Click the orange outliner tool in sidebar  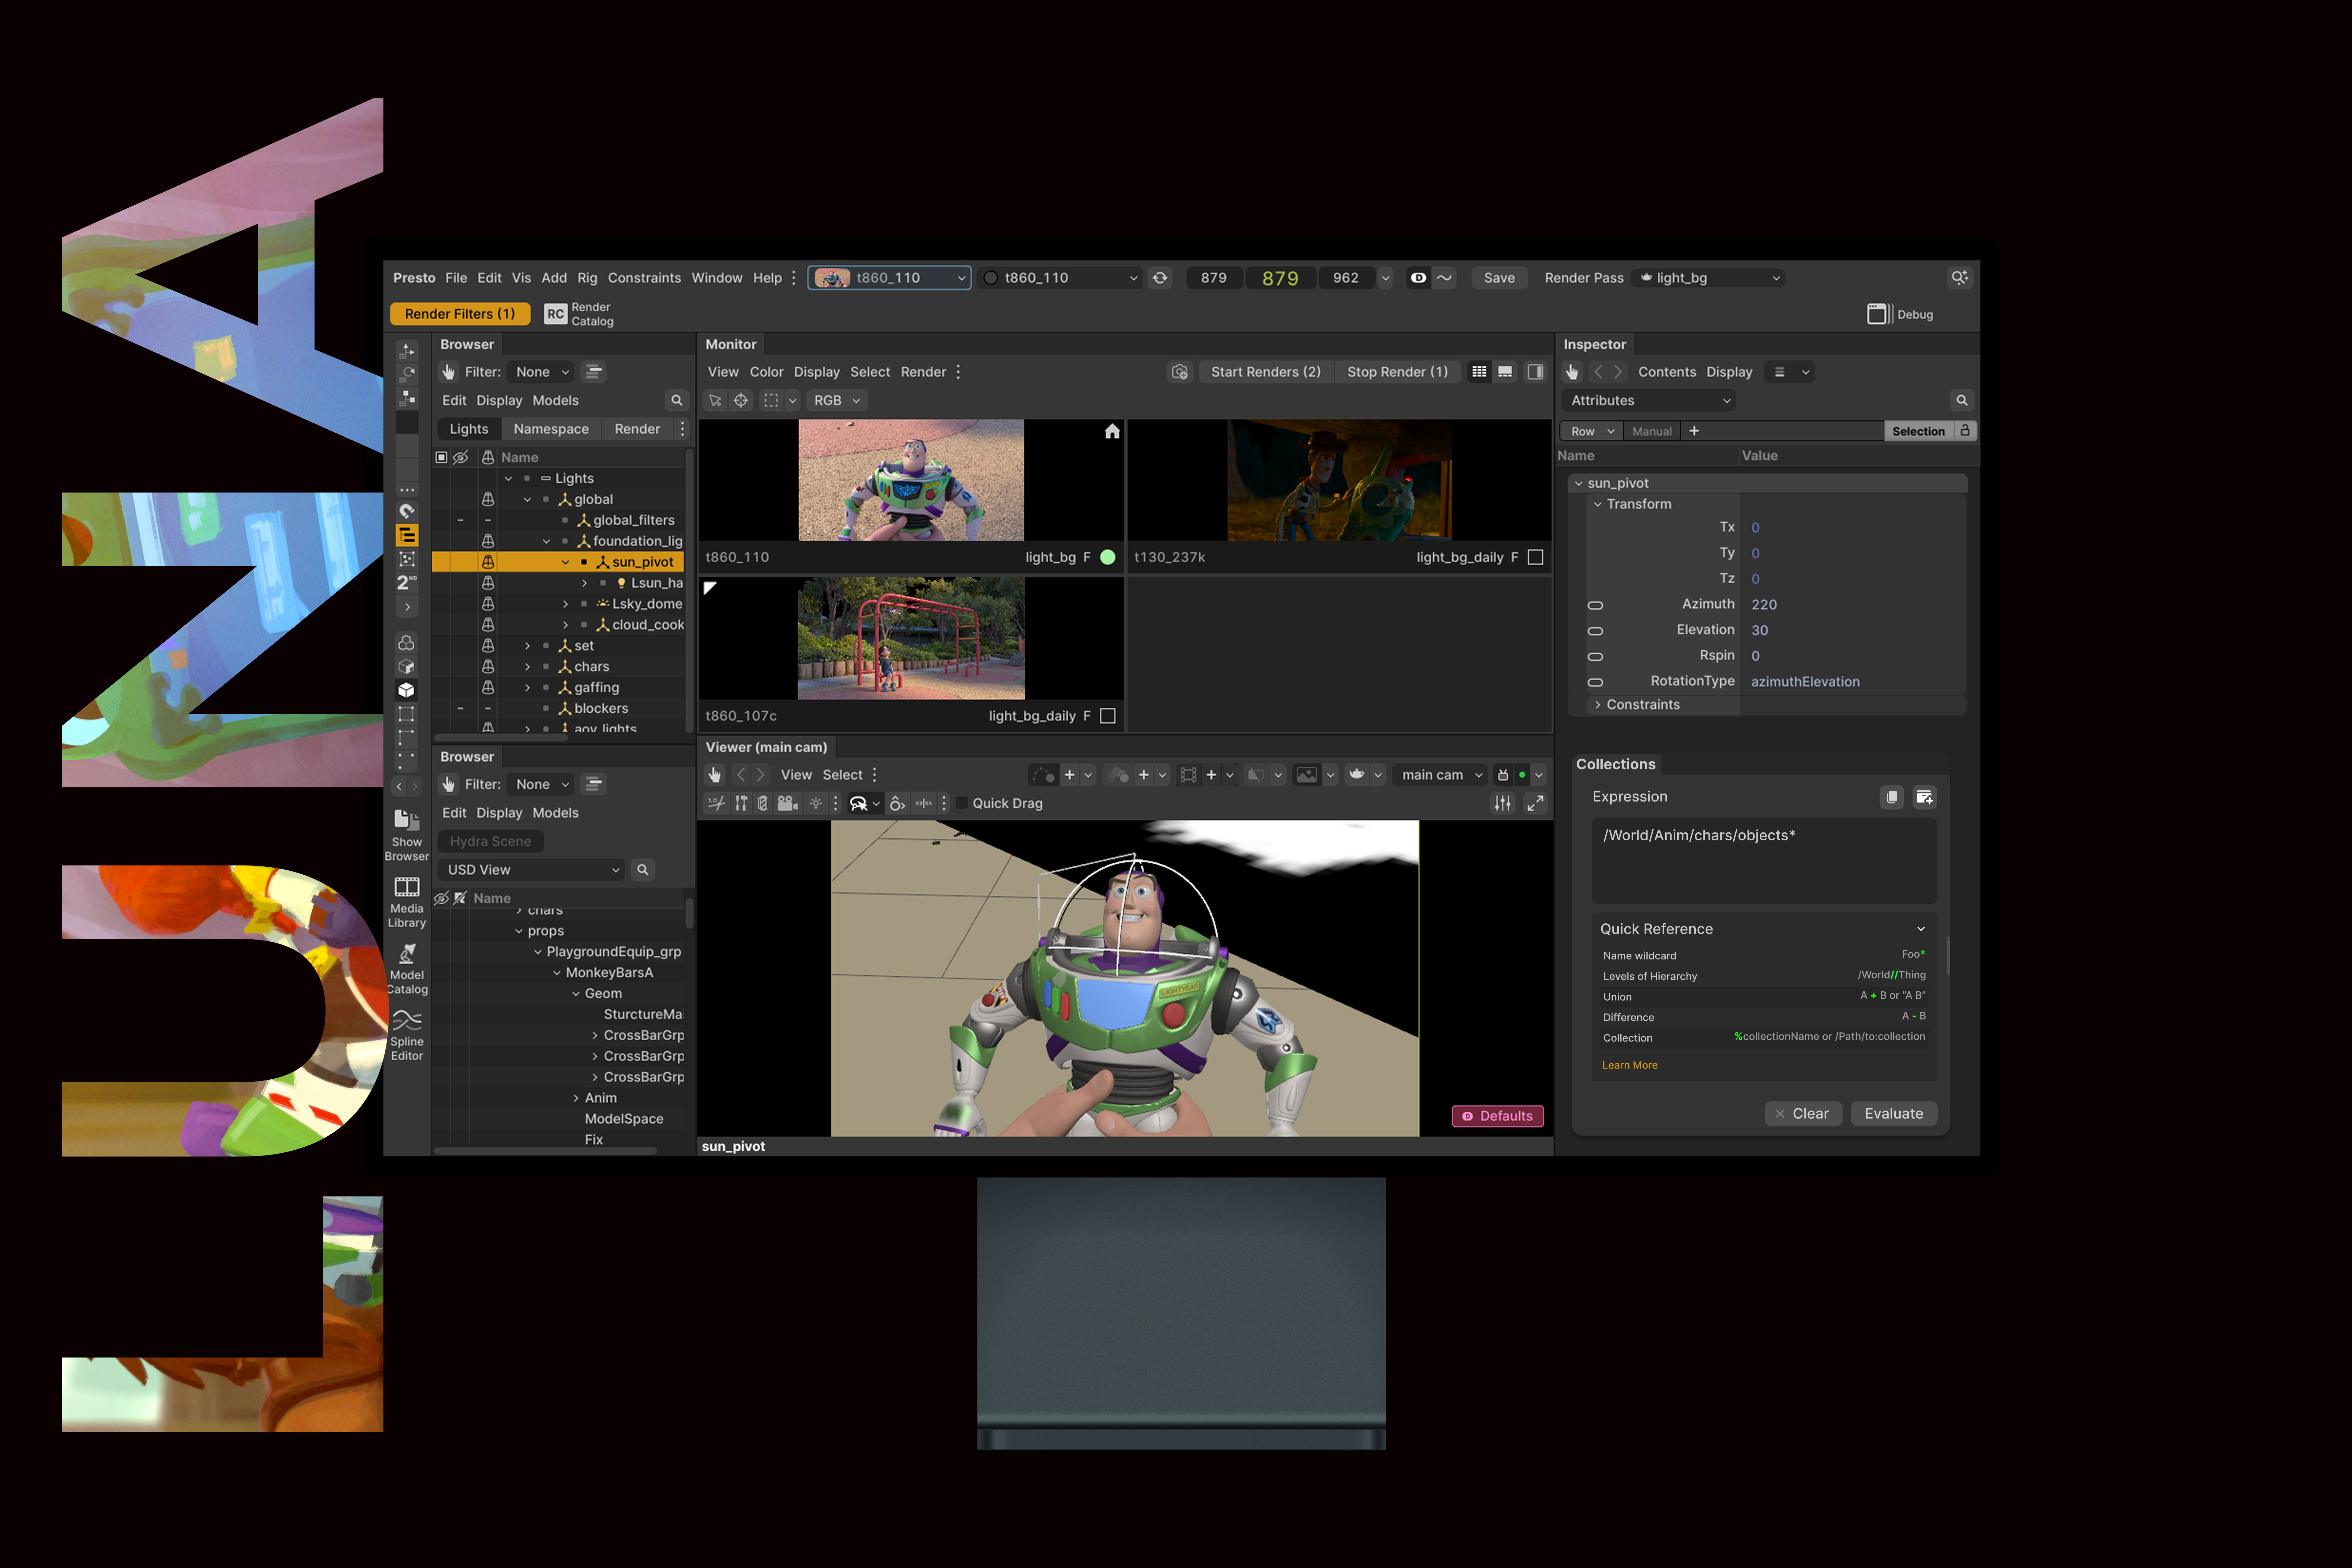(407, 535)
